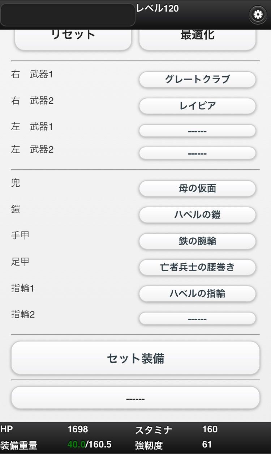This screenshot has width=271, height=454.
Task: Change helmet 母の仮面 selector
Action: point(197,188)
